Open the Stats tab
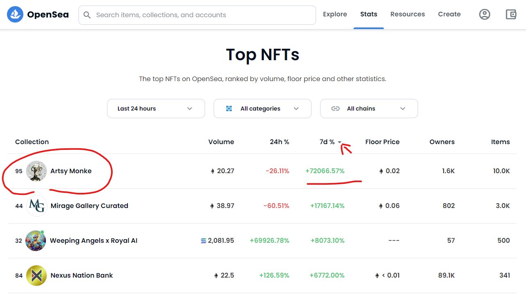Image resolution: width=526 pixels, height=294 pixels. click(369, 14)
